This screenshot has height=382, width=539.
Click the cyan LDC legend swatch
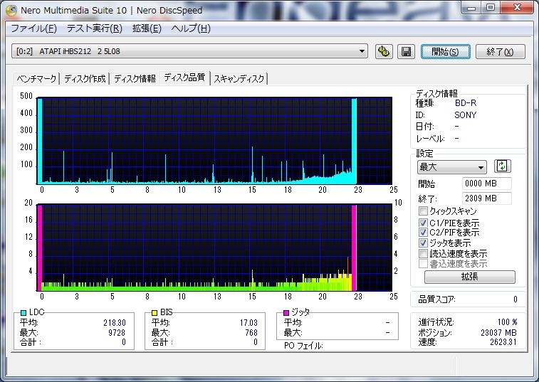coord(23,312)
